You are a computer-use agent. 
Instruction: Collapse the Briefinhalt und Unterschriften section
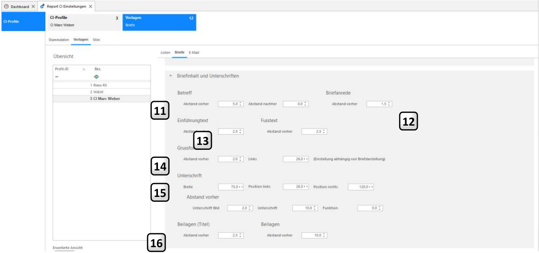point(171,76)
